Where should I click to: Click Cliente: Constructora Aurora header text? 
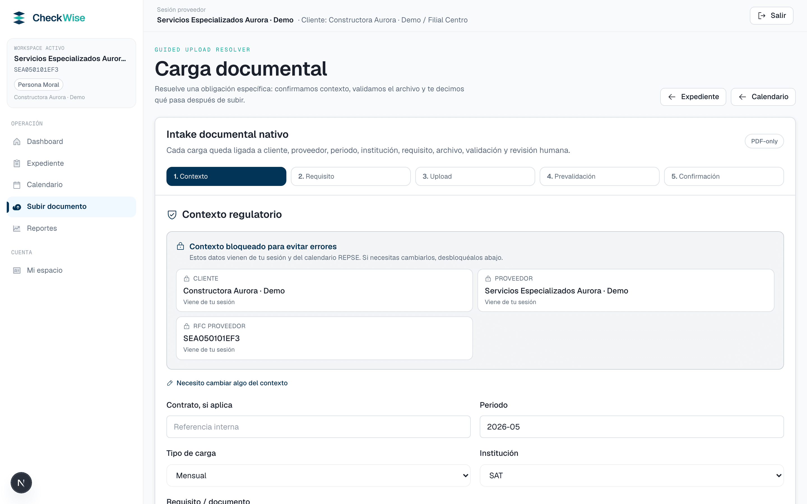(x=384, y=20)
